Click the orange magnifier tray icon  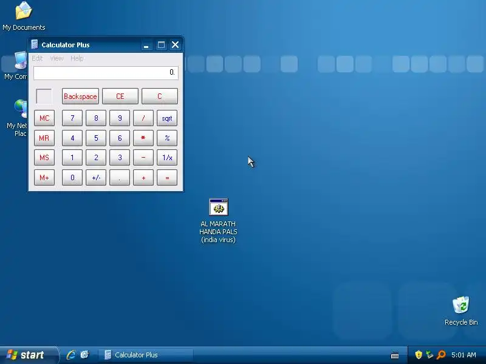point(441,355)
